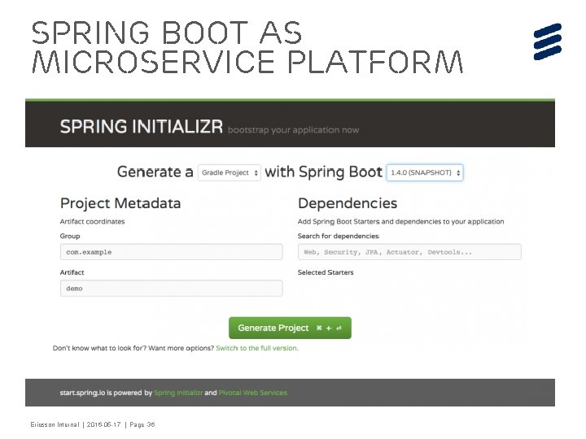Viewport: 586px width, 439px height.
Task: Click the Artifact coordinates text
Action: tap(92, 221)
